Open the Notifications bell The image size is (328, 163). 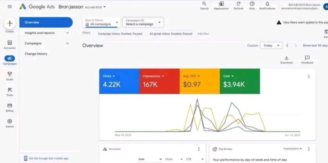(x=267, y=4)
